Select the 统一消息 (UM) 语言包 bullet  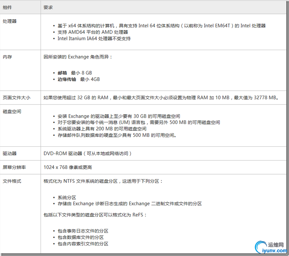point(139,122)
